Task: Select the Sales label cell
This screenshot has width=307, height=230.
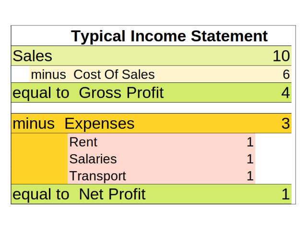Action: 32,56
